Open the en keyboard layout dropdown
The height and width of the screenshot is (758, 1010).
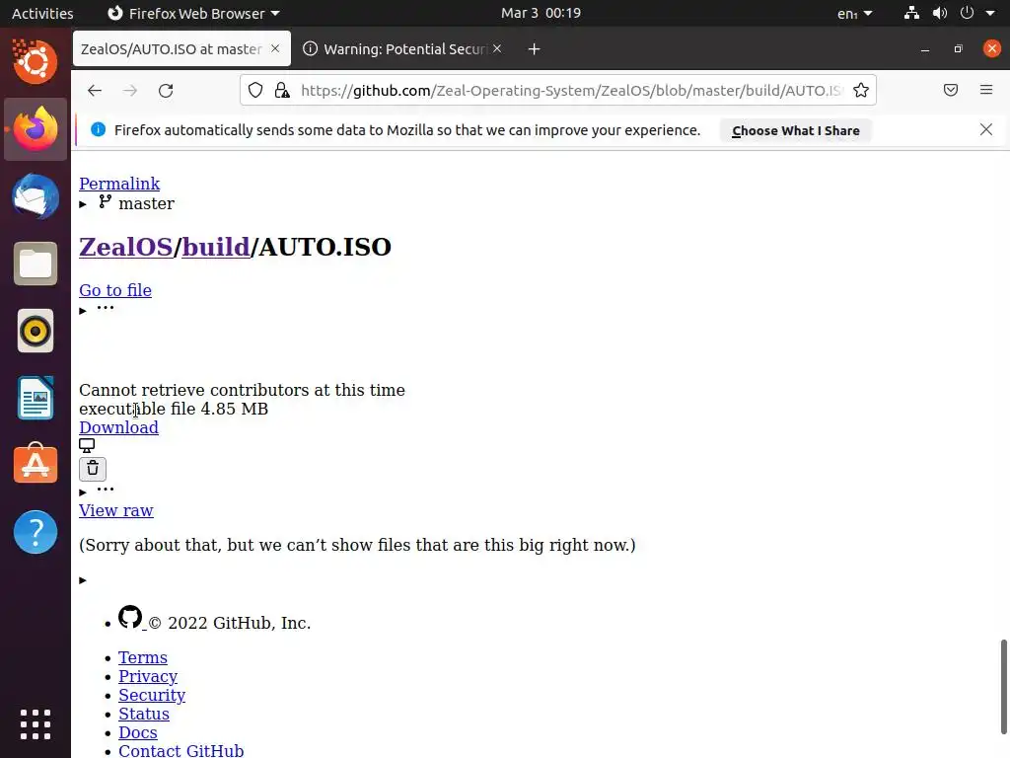(855, 13)
